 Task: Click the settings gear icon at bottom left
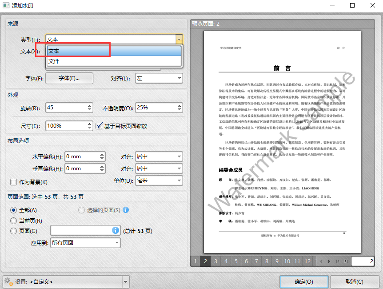tap(8, 282)
